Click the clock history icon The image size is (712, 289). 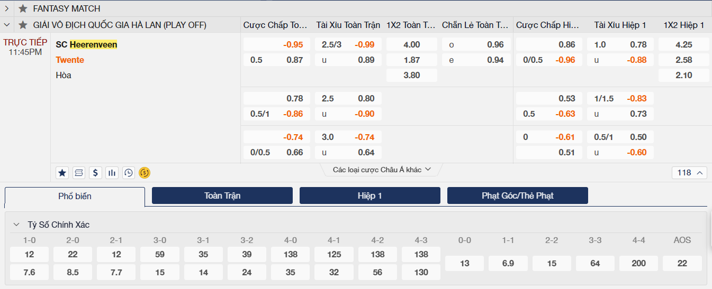[128, 172]
